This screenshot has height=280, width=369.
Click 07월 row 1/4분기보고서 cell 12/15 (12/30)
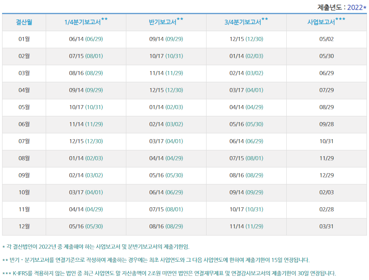pos(86,141)
